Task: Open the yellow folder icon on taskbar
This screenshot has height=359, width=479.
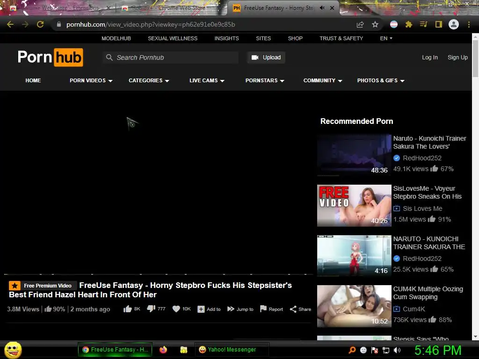Action: click(183, 350)
